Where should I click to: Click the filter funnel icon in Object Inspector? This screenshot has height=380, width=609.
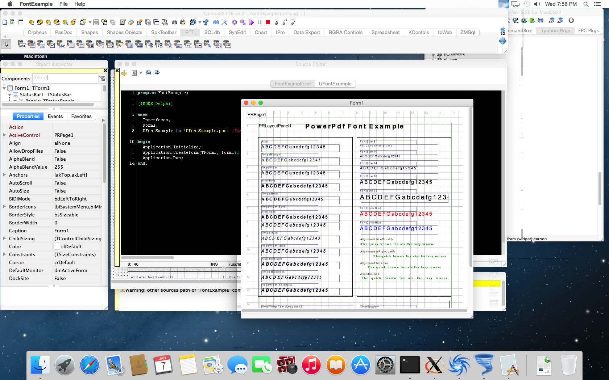tap(103, 79)
